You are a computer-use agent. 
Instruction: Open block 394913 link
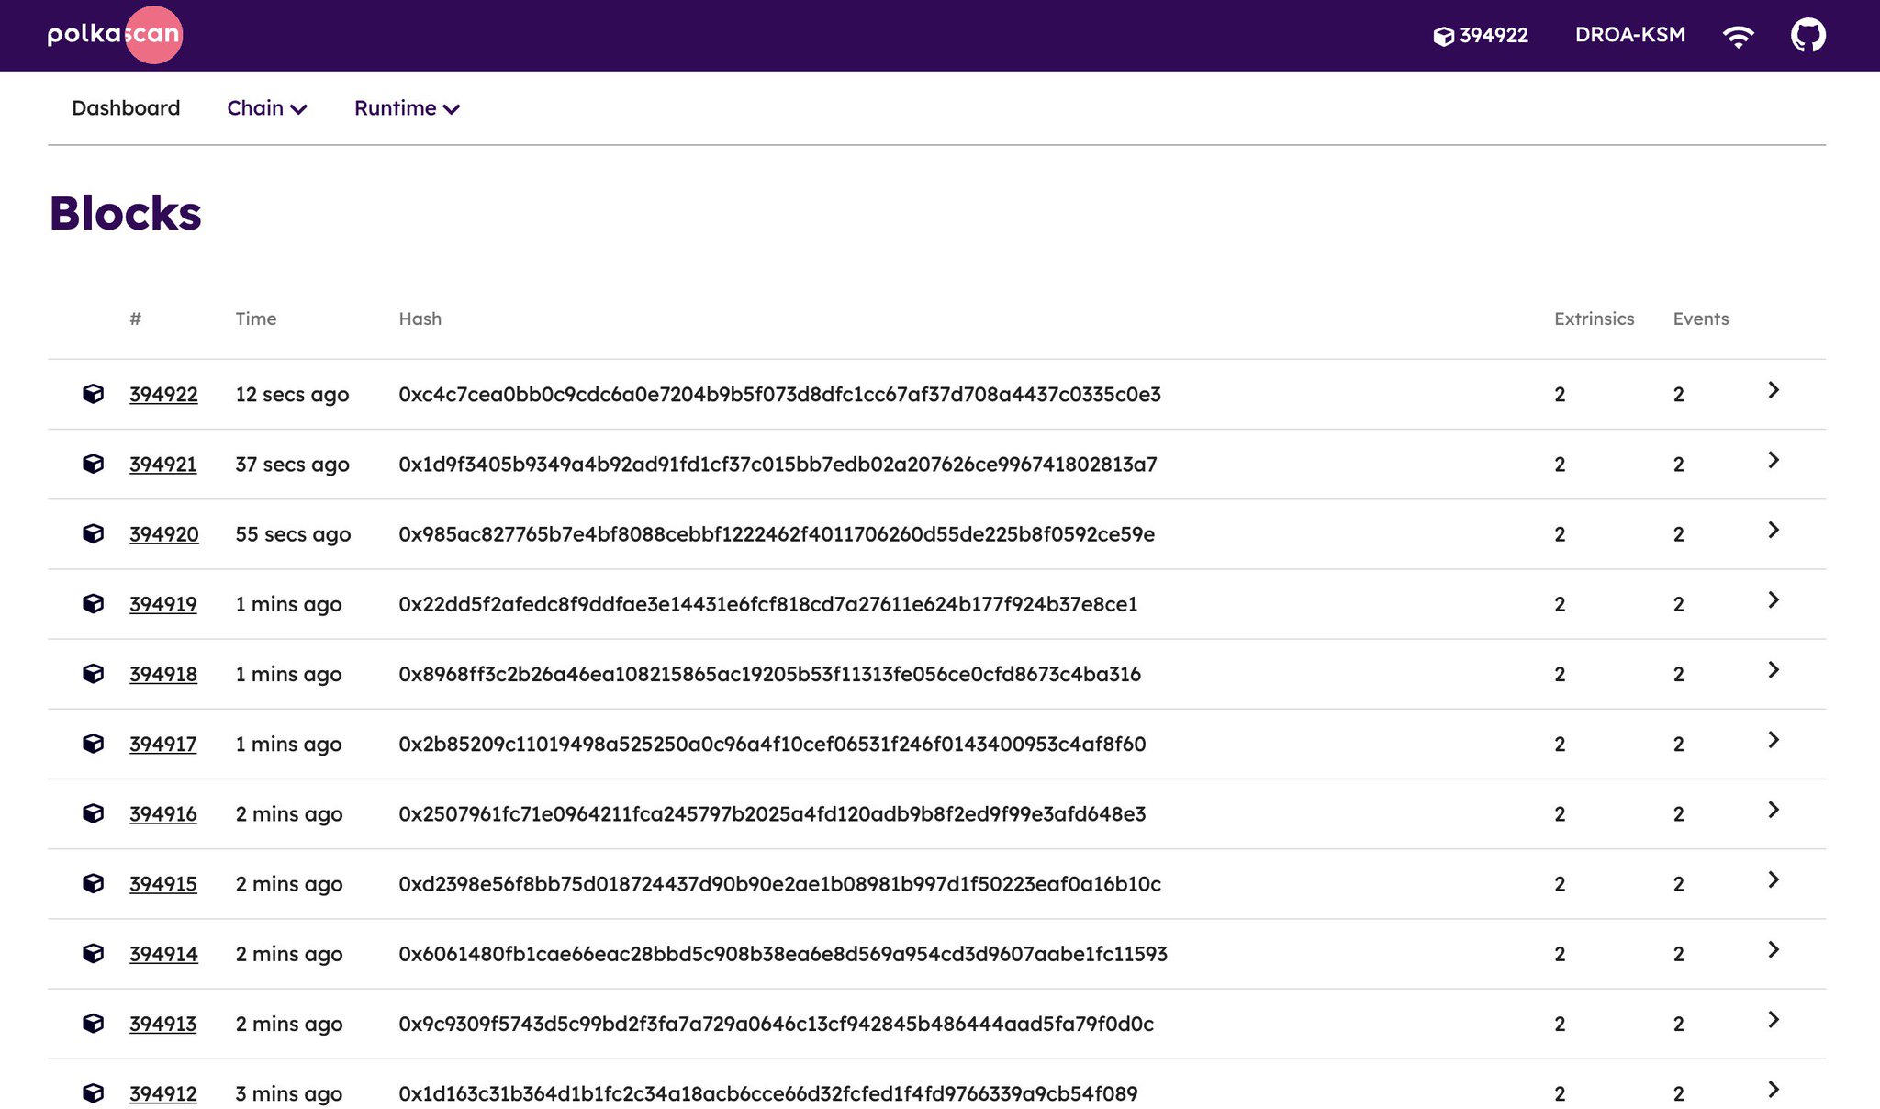(x=163, y=1024)
